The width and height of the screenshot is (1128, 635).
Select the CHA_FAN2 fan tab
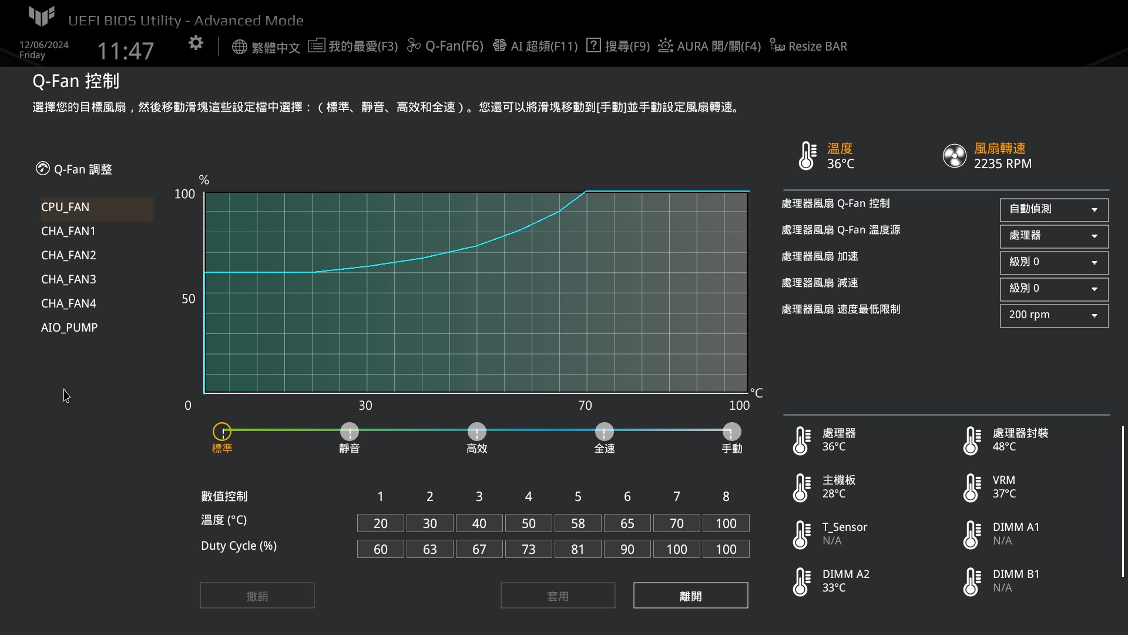[x=68, y=255]
